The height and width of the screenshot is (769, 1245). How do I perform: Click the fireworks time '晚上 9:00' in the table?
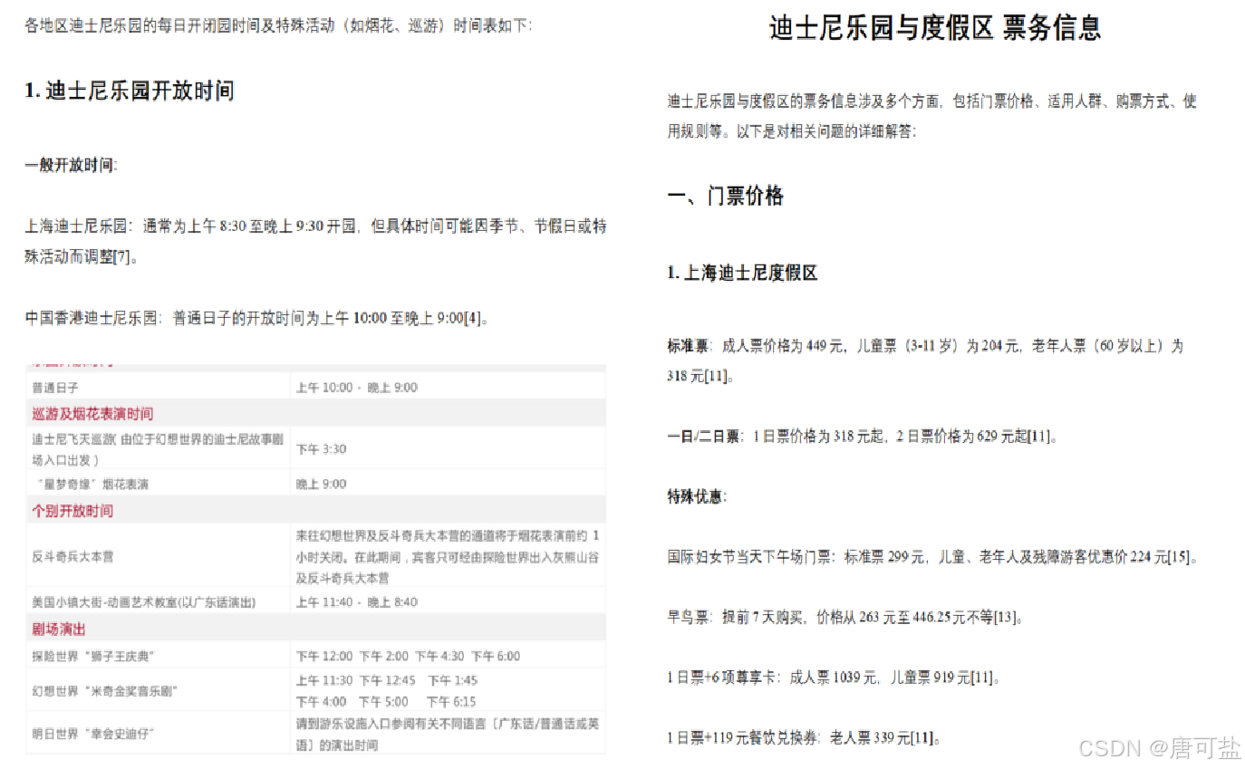(x=321, y=485)
